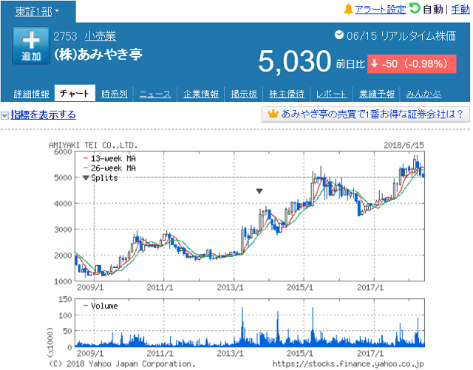Click 指標を表示する link
Viewport: 473px width, 370px height.
(x=43, y=114)
